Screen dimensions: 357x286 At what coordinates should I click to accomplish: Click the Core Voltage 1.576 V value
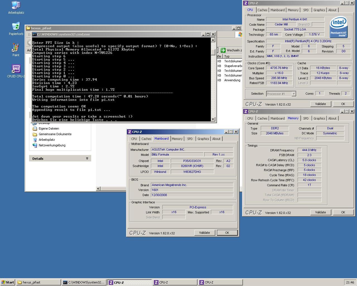tap(314, 34)
